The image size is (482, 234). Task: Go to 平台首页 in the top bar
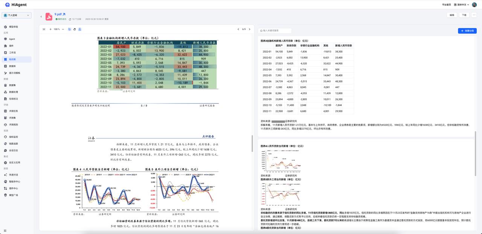click(447, 5)
